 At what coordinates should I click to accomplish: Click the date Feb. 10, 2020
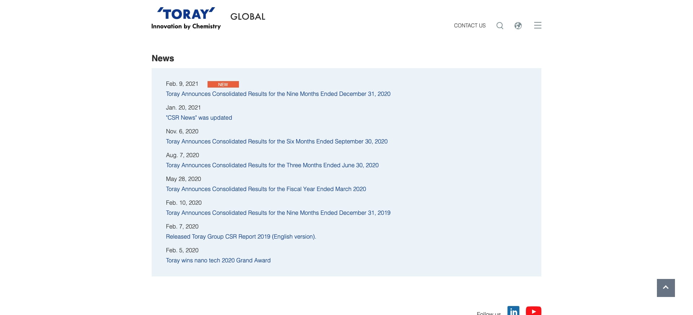(184, 203)
